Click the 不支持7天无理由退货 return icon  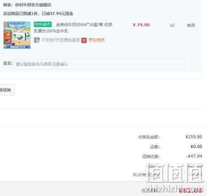coord(37,40)
